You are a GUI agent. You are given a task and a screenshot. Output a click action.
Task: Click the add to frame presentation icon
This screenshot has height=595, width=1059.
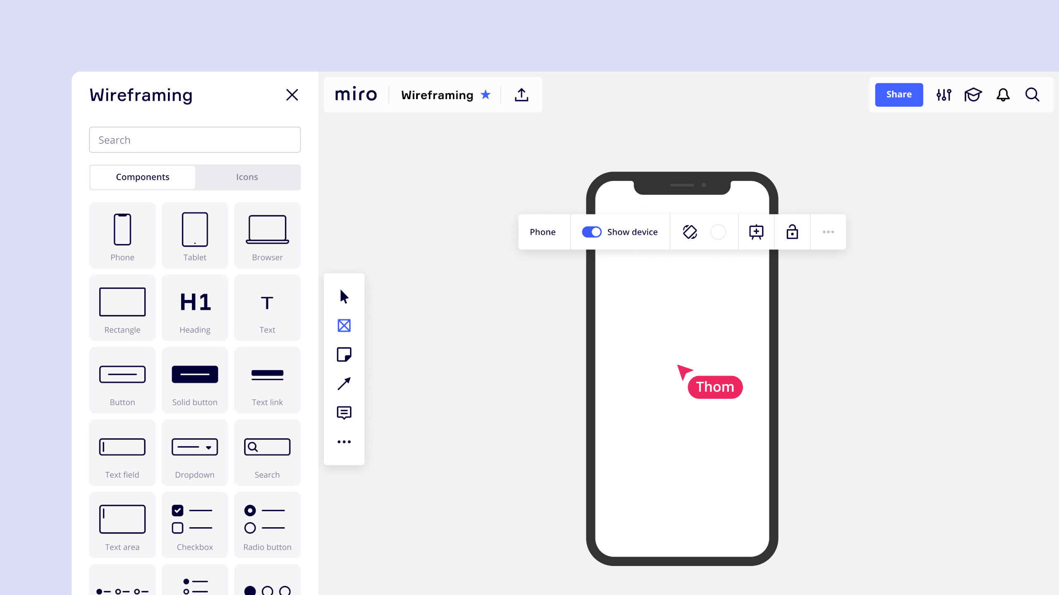(x=756, y=232)
